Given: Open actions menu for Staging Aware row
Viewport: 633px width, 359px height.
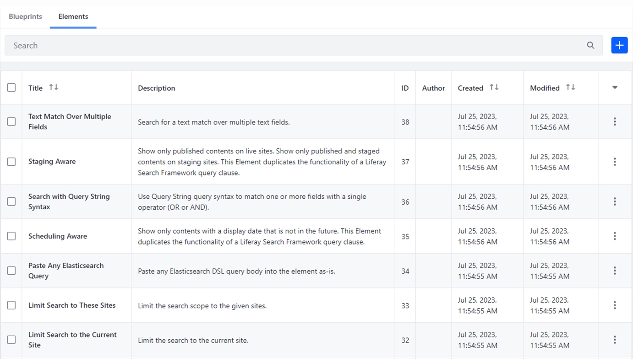Looking at the screenshot, I should click(x=615, y=162).
